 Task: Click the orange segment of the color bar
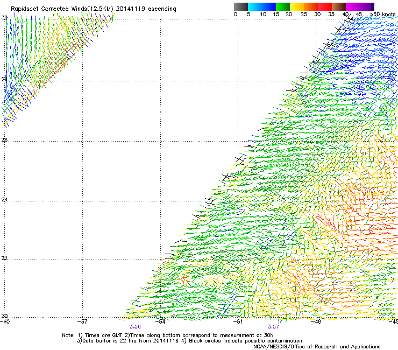click(x=311, y=6)
